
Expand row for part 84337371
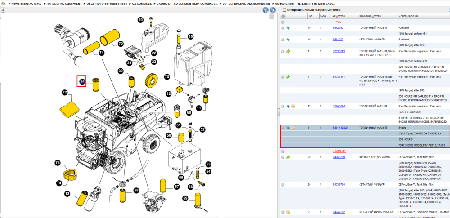[283, 77]
